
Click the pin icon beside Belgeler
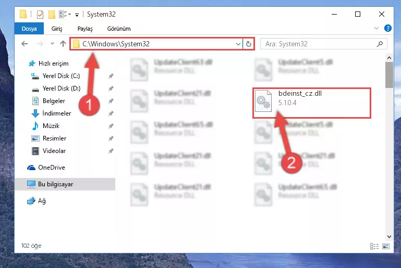click(111, 101)
